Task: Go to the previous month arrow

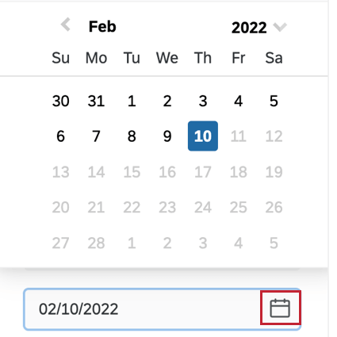Action: click(66, 25)
